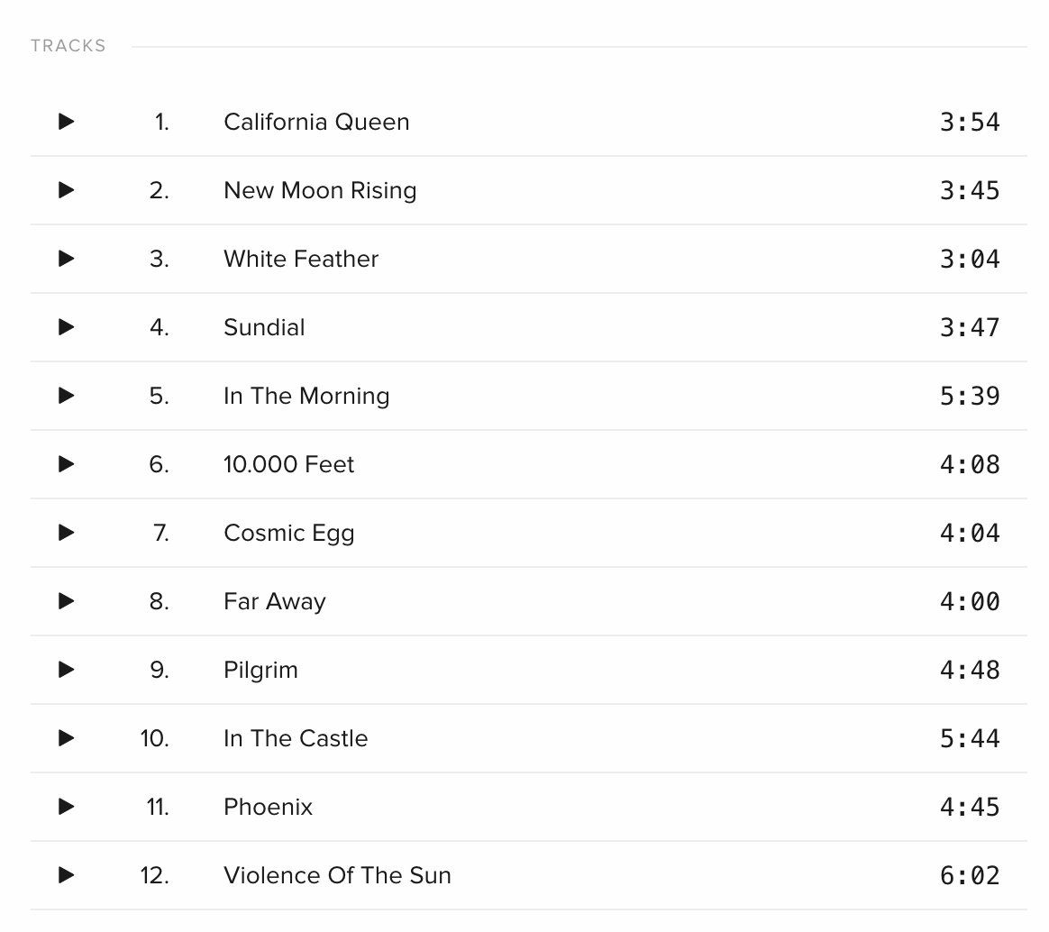Play track 9 Pilgrim
The width and height of the screenshot is (1049, 932).
click(66, 670)
